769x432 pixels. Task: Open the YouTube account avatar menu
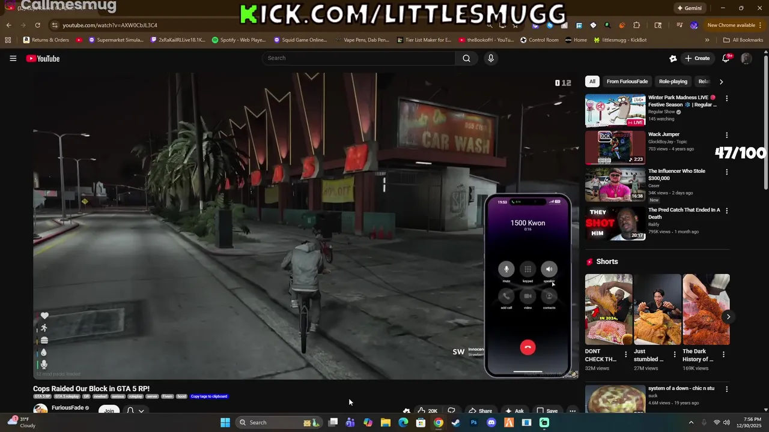746,58
